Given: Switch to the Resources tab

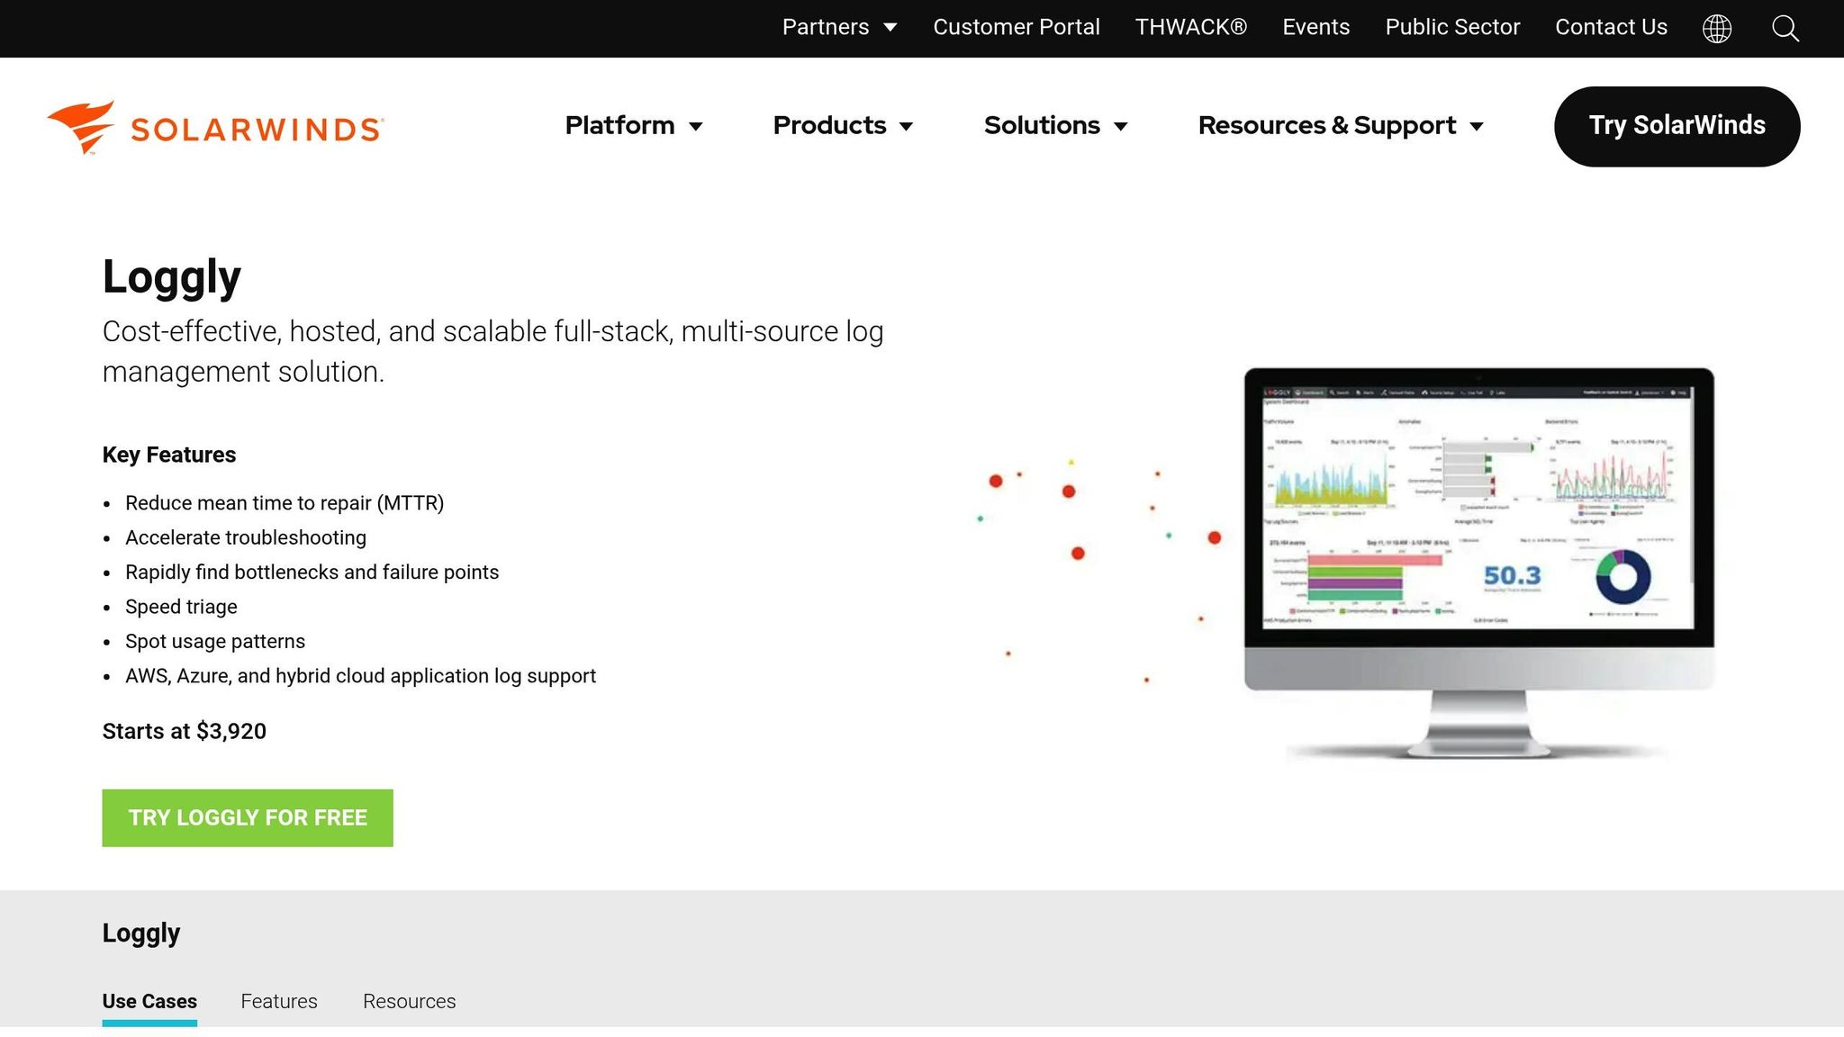Looking at the screenshot, I should click(x=409, y=1001).
